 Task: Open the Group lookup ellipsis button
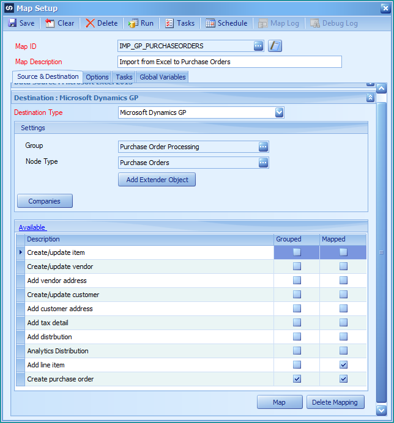pyautogui.click(x=263, y=147)
